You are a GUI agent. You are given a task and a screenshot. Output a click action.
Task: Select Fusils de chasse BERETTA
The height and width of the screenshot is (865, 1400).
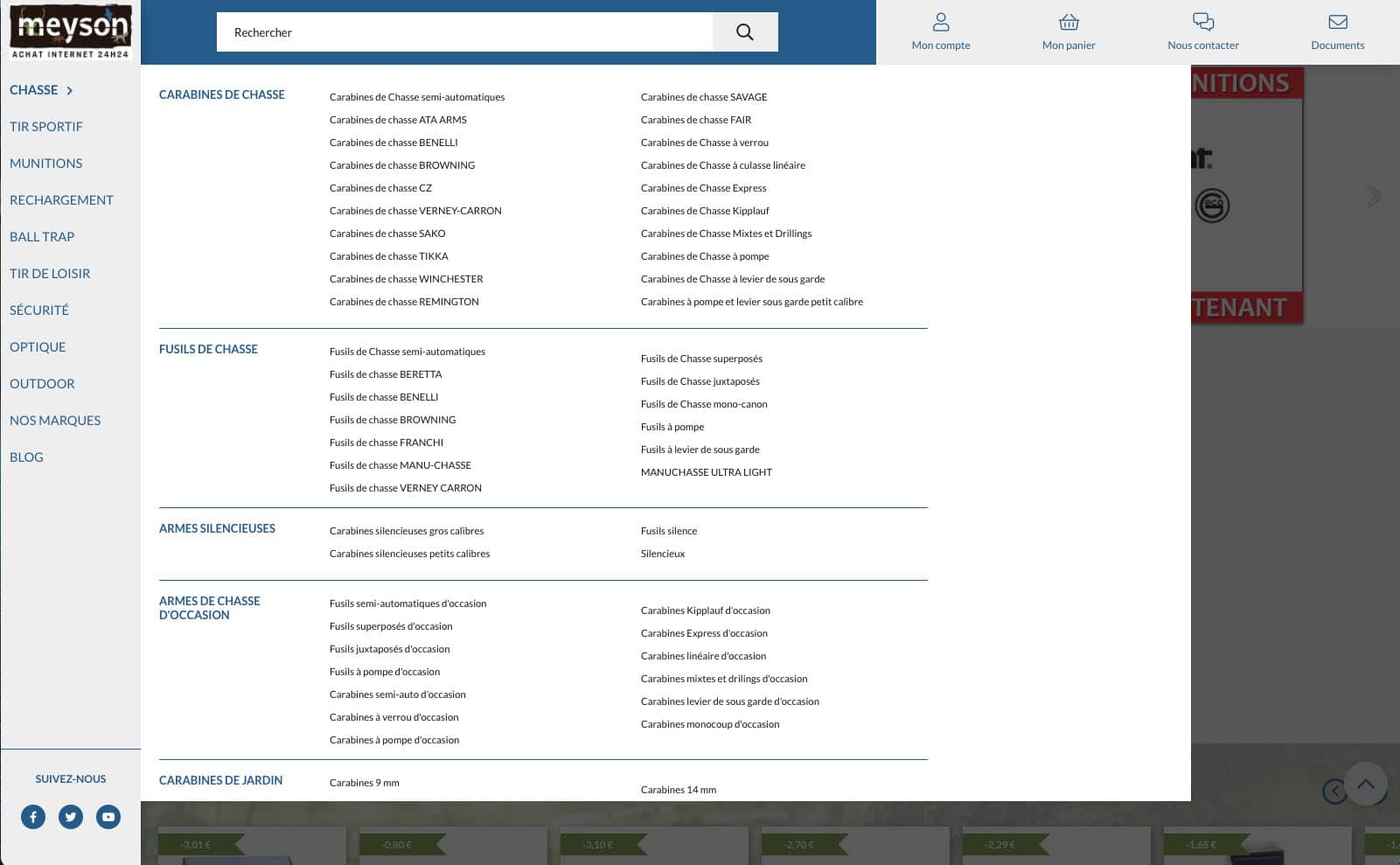[x=386, y=374]
